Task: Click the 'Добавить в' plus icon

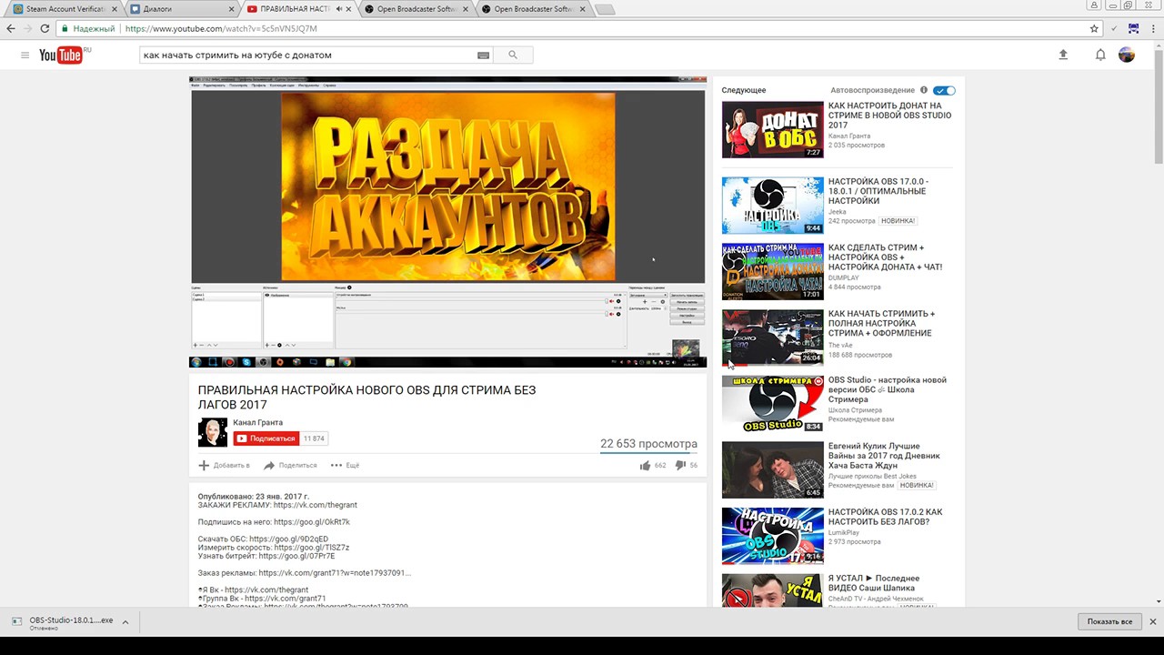Action: point(204,466)
